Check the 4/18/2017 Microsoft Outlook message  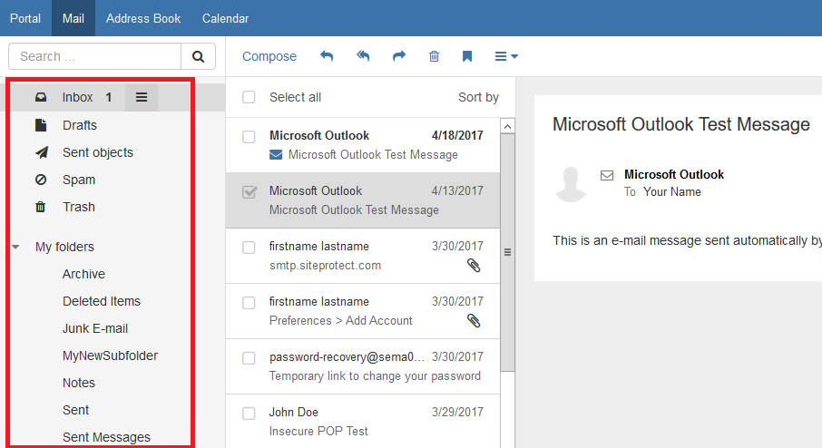click(249, 137)
